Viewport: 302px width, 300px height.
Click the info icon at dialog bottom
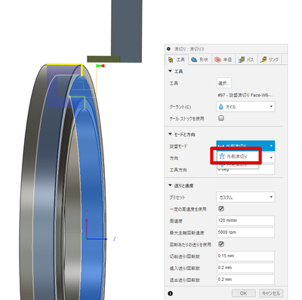pos(171,293)
